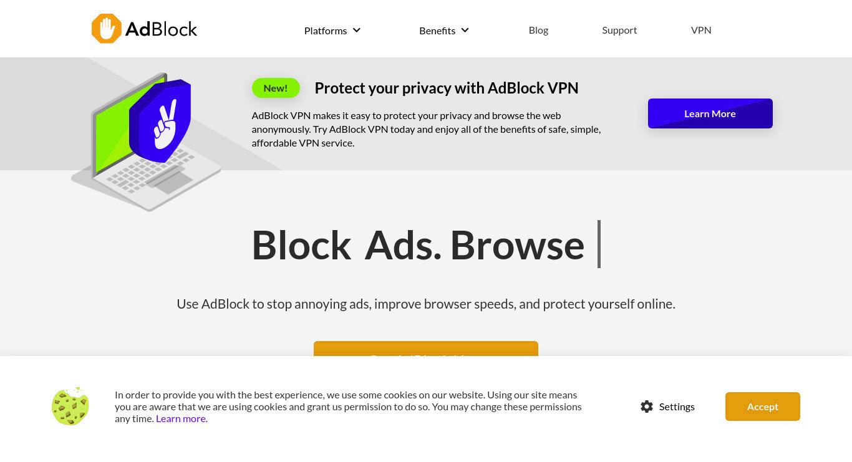This screenshot has height=462, width=852.
Task: Click the Settings gear icon
Action: coord(647,407)
